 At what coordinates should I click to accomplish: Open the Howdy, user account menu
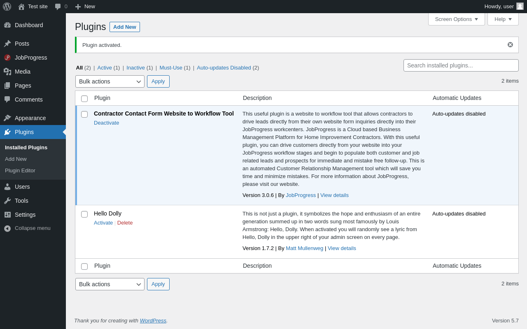click(504, 7)
